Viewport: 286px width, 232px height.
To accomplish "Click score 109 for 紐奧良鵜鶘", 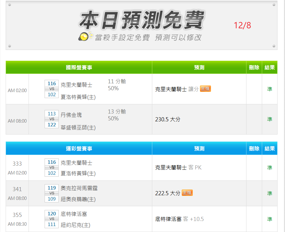I will tap(51, 199).
